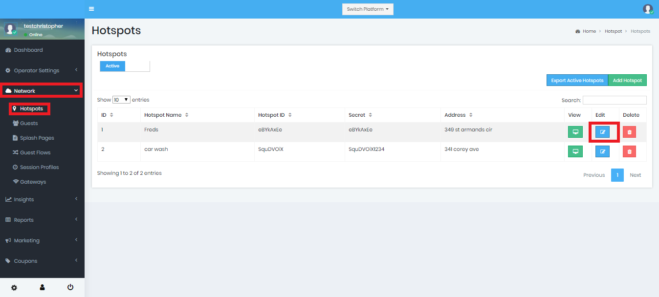Click Secret SquDVOiX1234 cell

pos(393,151)
